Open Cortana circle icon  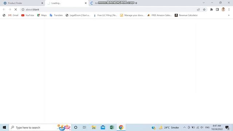[x=76, y=127]
